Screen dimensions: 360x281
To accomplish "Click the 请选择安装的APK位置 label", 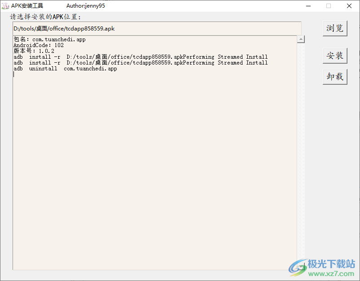I will (x=45, y=17).
